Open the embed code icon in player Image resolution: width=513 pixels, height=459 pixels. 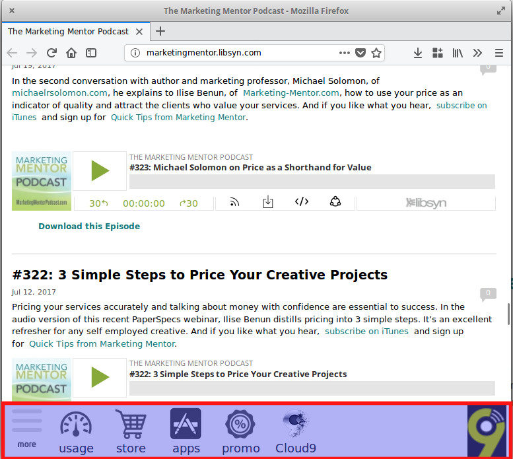coord(301,202)
